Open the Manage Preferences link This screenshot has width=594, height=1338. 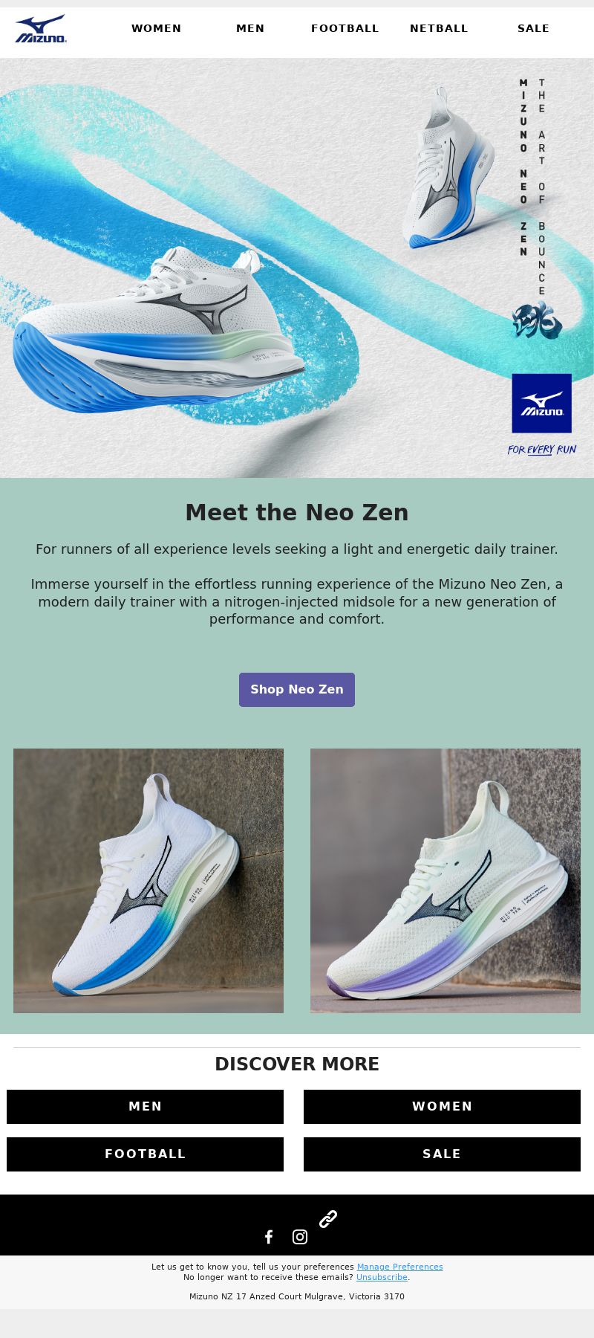click(x=399, y=1267)
